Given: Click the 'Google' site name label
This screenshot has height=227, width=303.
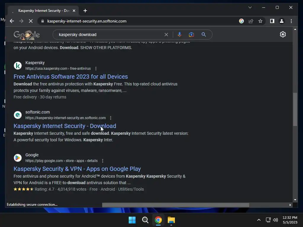Looking at the screenshot, I should [32, 155].
